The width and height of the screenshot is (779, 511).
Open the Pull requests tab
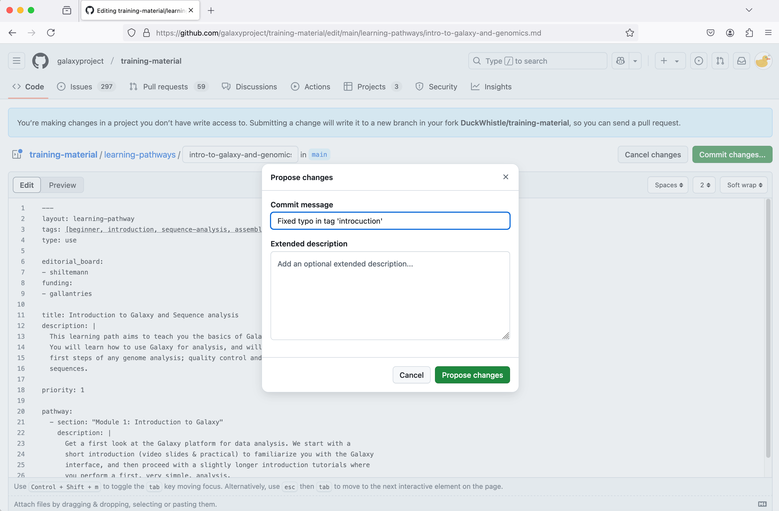coord(169,86)
